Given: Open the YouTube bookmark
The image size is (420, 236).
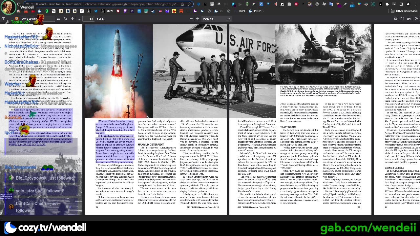Looking at the screenshot, I should (33, 11).
